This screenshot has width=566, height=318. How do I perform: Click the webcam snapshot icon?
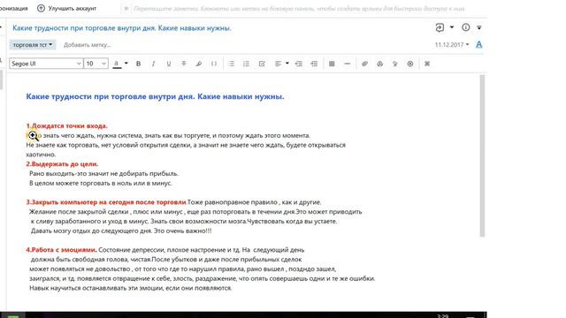tap(410, 64)
